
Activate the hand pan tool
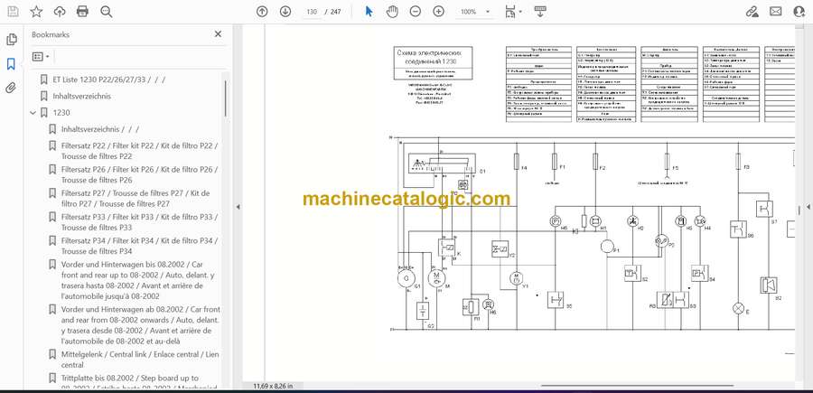pyautogui.click(x=392, y=12)
